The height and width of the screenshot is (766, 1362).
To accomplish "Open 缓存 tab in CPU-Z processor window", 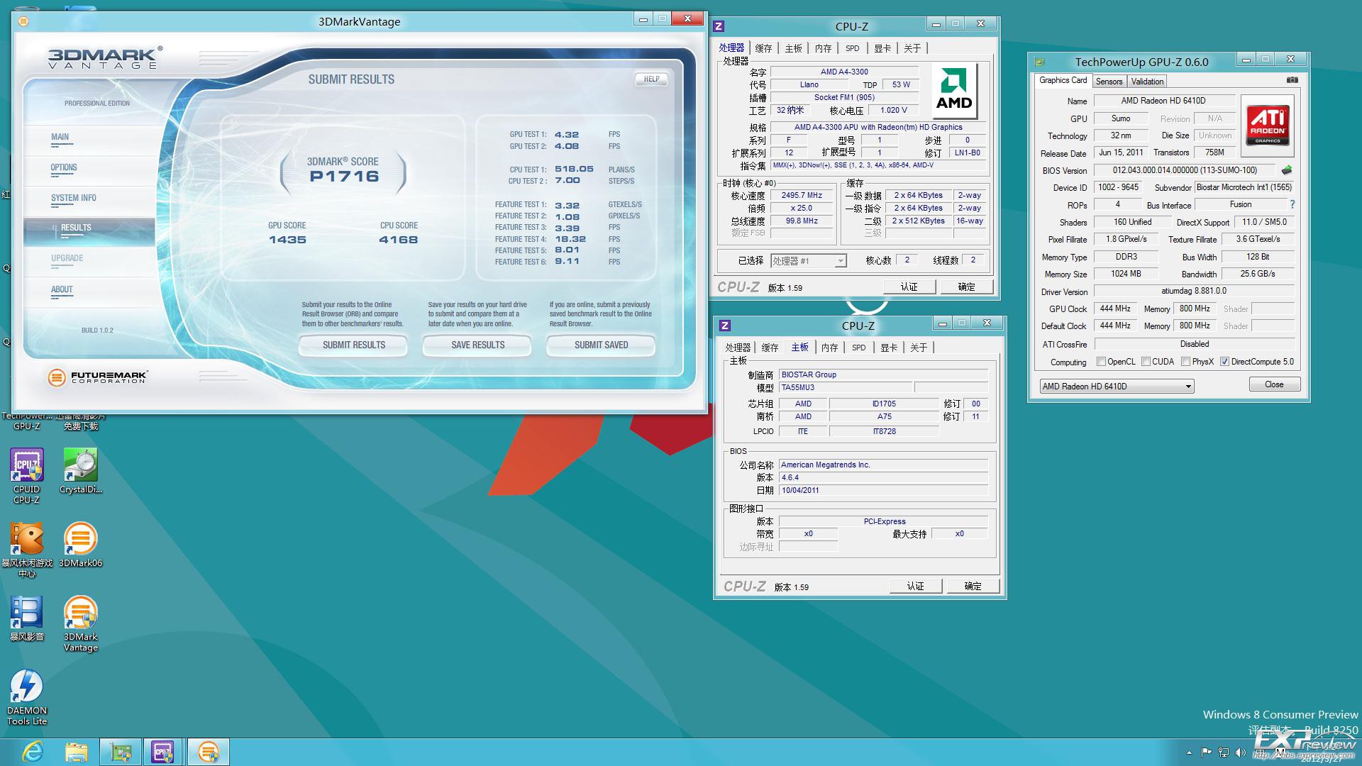I will (x=763, y=48).
